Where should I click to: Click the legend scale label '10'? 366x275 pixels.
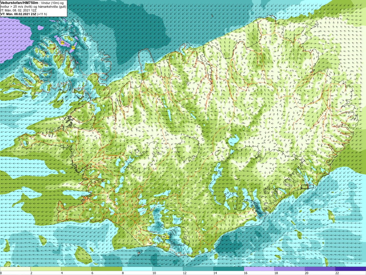tap(154, 273)
